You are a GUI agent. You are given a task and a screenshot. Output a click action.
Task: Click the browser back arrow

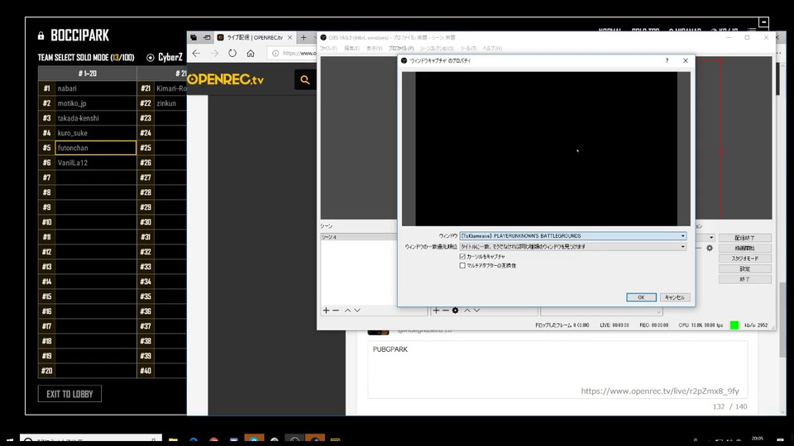[197, 53]
